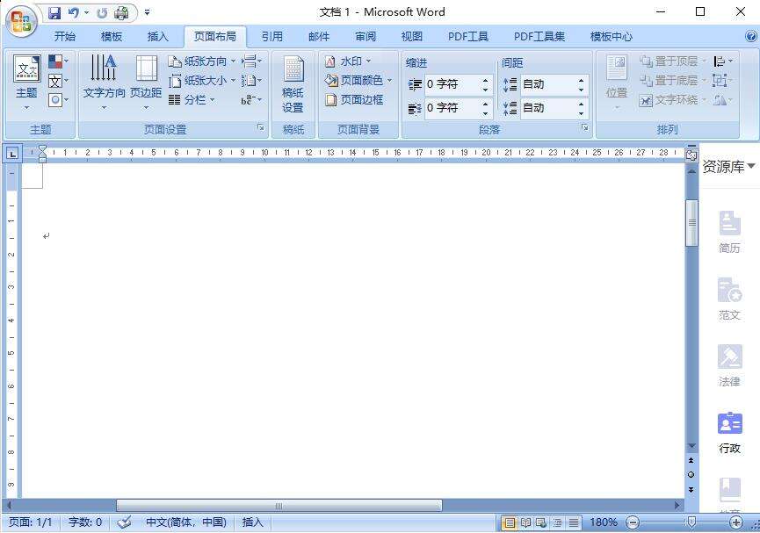Open 纸张大小 paper size dropdown
This screenshot has height=533, width=760.
(201, 81)
